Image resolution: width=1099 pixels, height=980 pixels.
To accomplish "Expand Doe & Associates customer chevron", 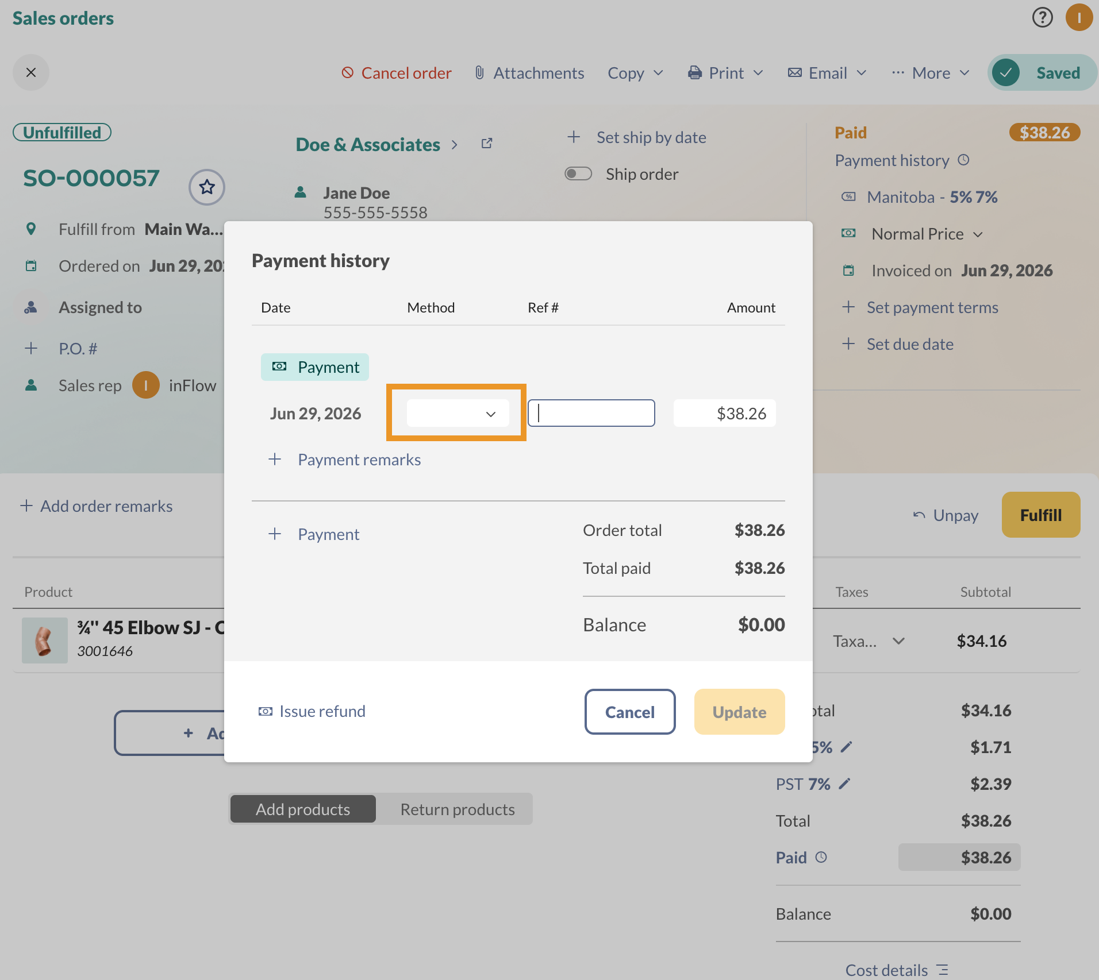I will click(455, 144).
